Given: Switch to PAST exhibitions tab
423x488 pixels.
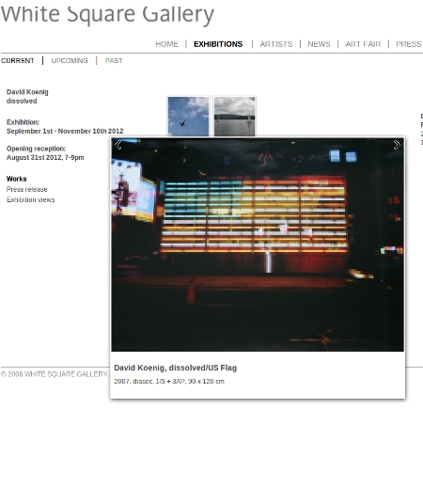Looking at the screenshot, I should 114,61.
